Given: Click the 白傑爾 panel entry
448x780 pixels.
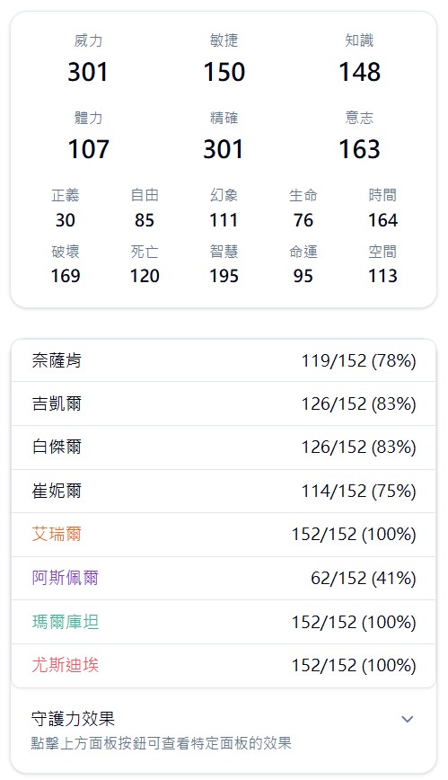Looking at the screenshot, I should pos(224,448).
